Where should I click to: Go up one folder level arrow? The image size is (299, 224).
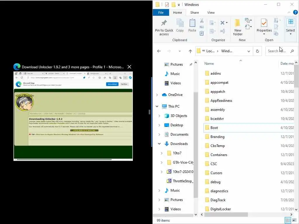coord(190,51)
